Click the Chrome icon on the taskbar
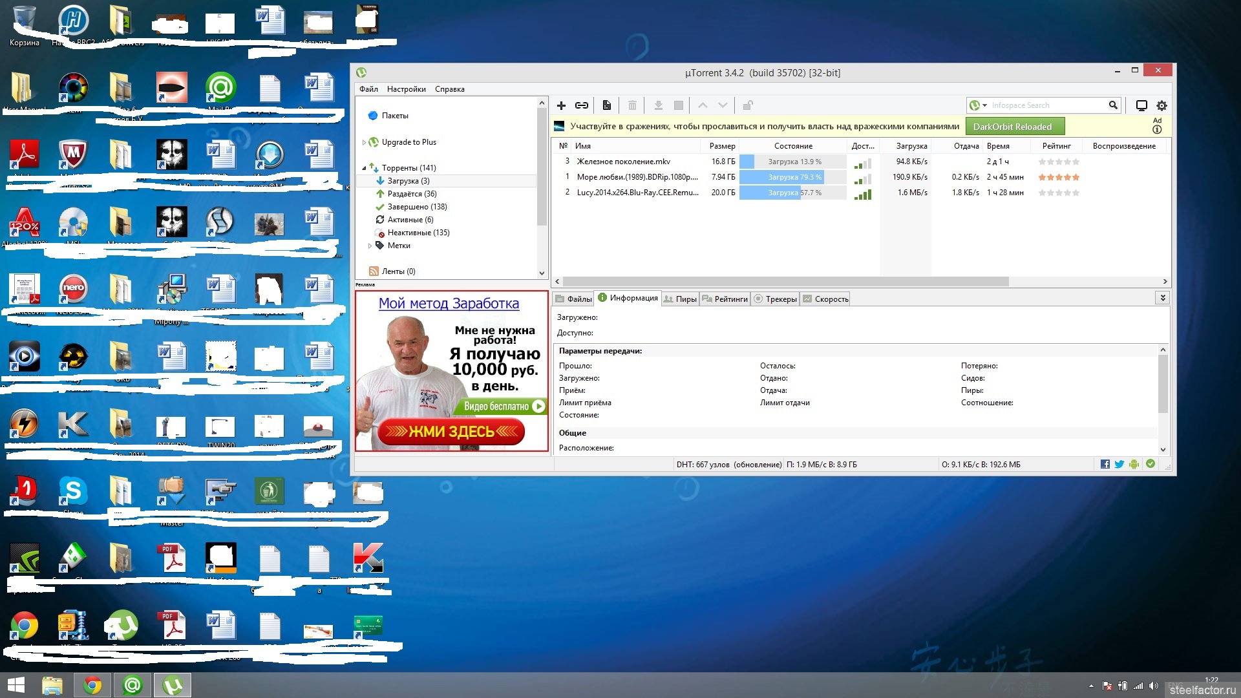The width and height of the screenshot is (1241, 698). click(92, 685)
